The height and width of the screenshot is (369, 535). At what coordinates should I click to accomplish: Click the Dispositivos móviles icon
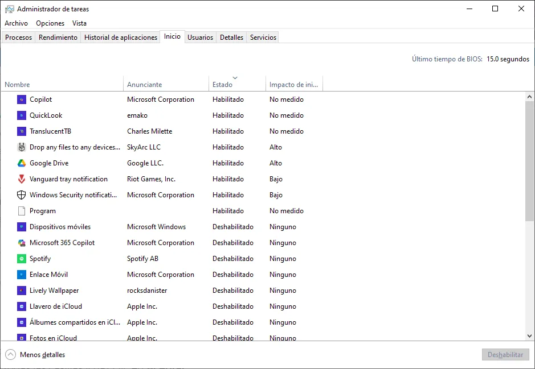22,227
